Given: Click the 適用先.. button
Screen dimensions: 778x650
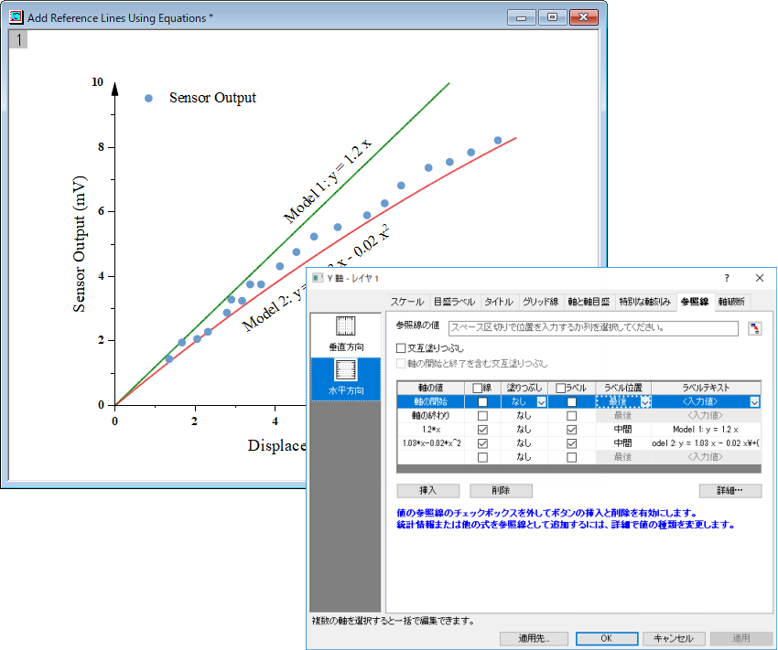Looking at the screenshot, I should (534, 638).
